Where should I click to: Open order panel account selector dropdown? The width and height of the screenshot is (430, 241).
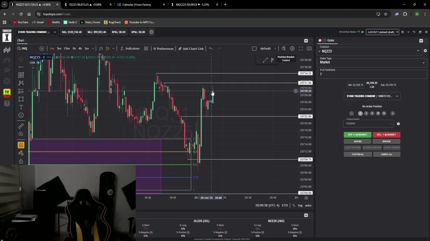click(372, 96)
